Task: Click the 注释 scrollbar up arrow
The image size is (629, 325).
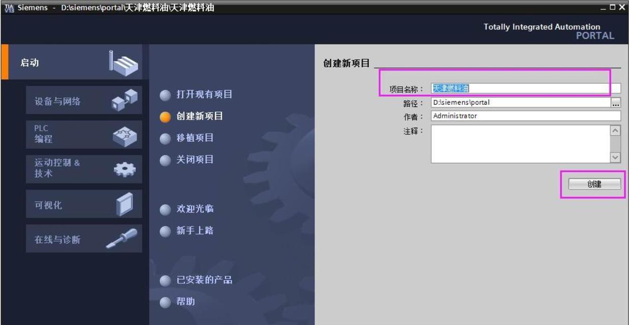Action: coord(616,130)
